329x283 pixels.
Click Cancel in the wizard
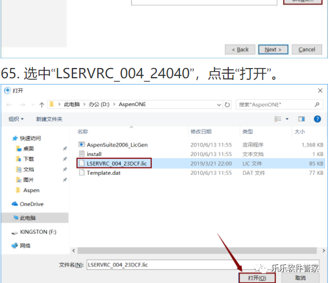click(307, 49)
